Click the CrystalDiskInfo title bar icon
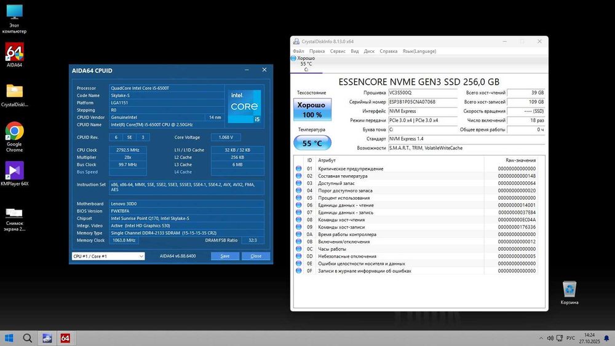The image size is (615, 346). pyautogui.click(x=296, y=41)
